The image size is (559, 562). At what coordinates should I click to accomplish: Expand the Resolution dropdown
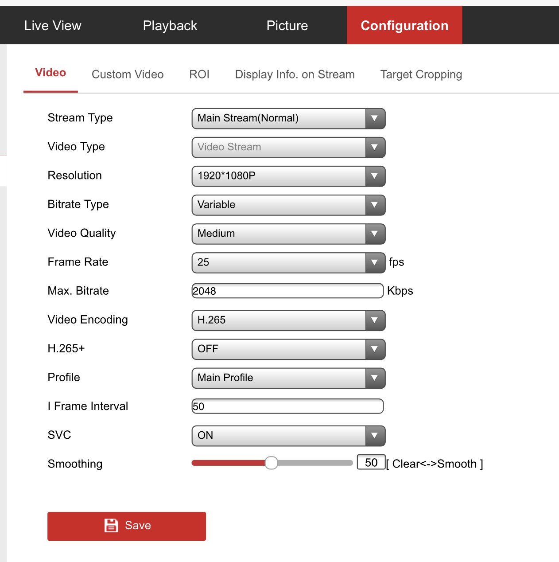pyautogui.click(x=288, y=176)
